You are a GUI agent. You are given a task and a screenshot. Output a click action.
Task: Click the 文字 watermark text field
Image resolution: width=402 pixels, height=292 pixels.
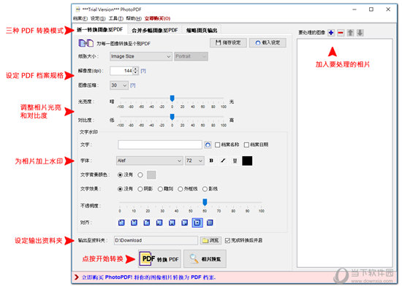click(x=160, y=145)
